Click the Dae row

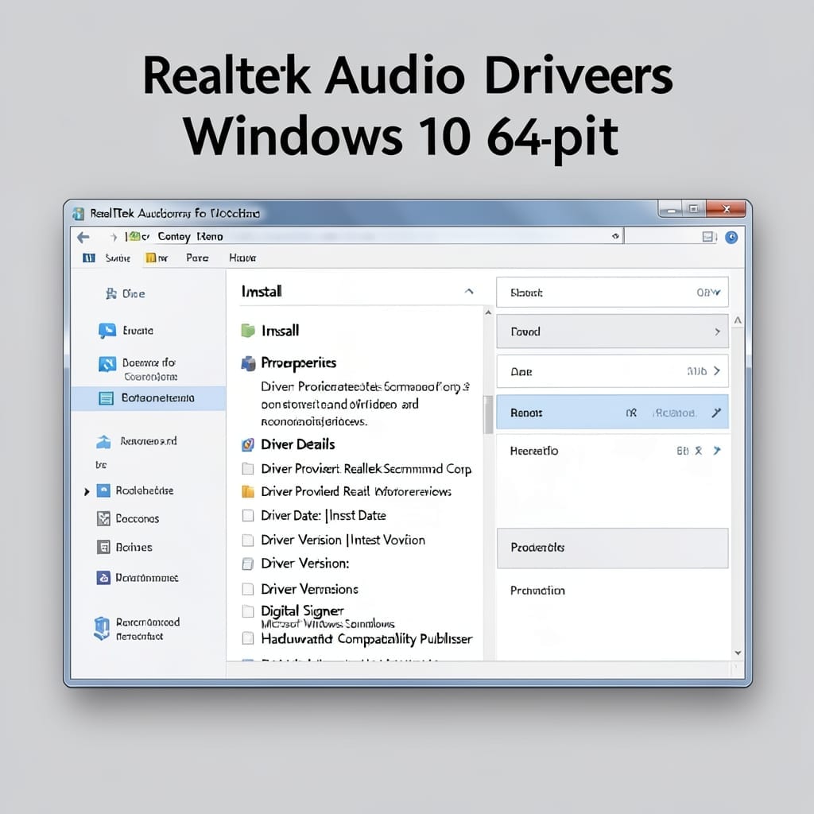coord(612,371)
